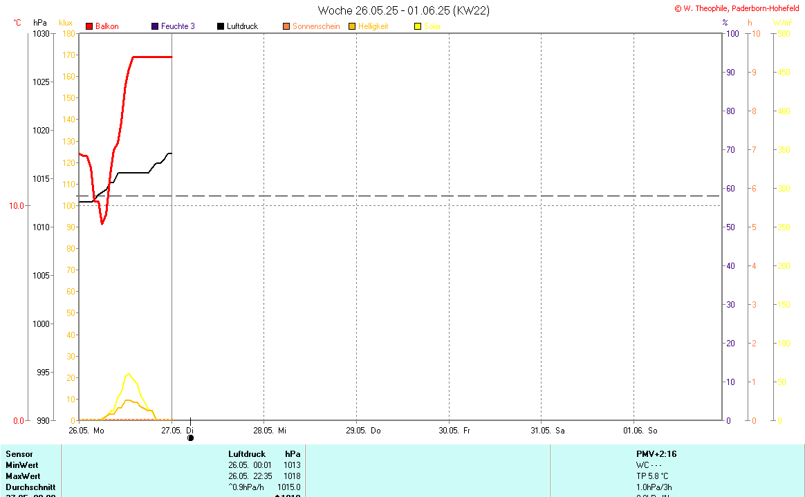Click the chart title 'Woche 26.05.25 - 01.06.25 (KW22)'
Image resolution: width=805 pixels, height=497 pixels.
tap(403, 10)
